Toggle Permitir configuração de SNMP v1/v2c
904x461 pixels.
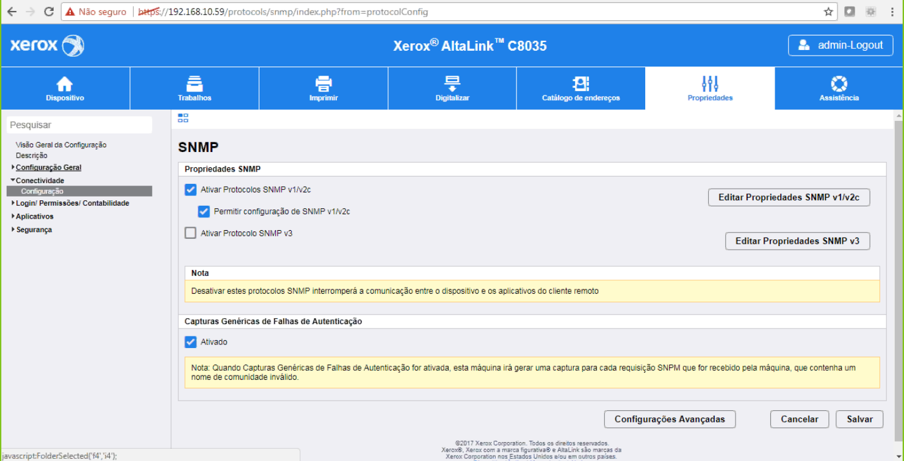(x=204, y=212)
